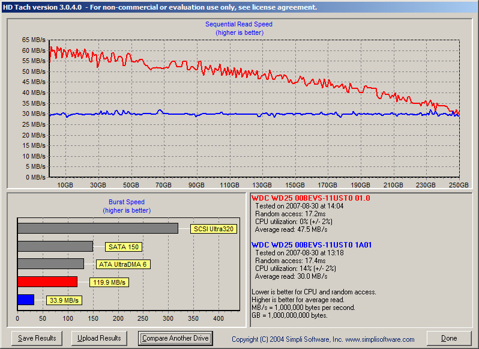Select the blue WDC drive heading 1A01
479x349 pixels.
pyautogui.click(x=312, y=245)
